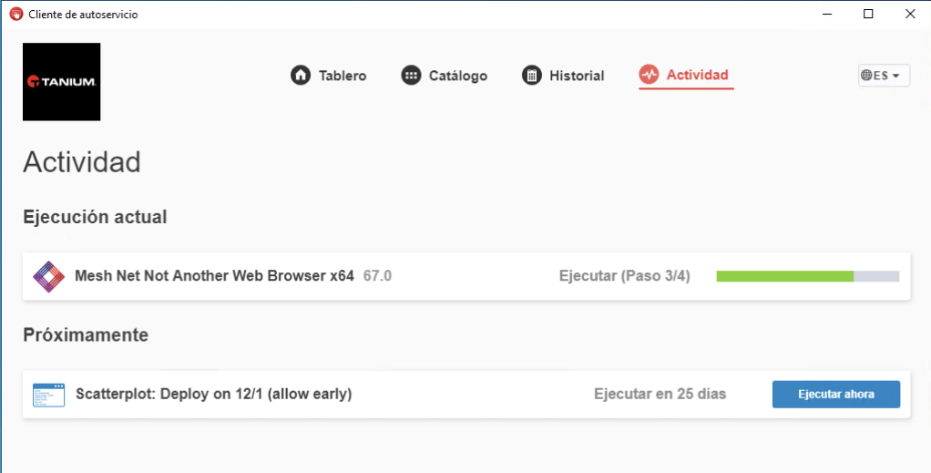Open the Catálogo tab

click(x=457, y=76)
